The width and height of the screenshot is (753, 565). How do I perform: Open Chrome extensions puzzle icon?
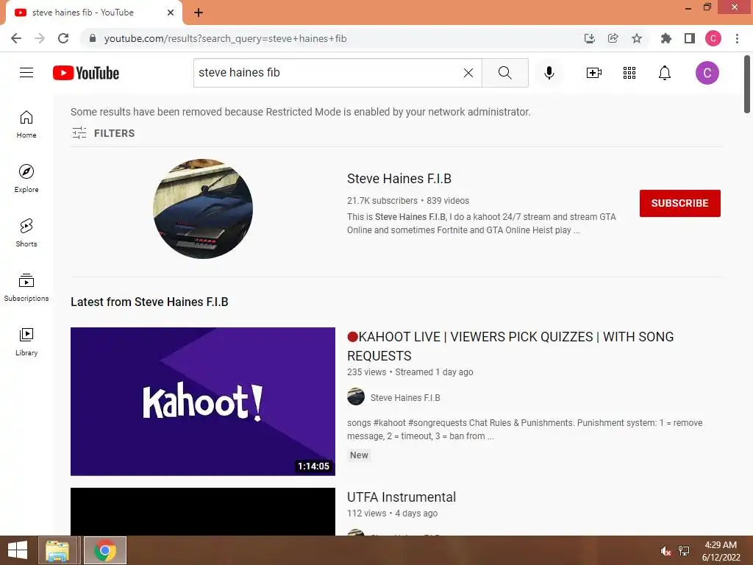point(665,38)
